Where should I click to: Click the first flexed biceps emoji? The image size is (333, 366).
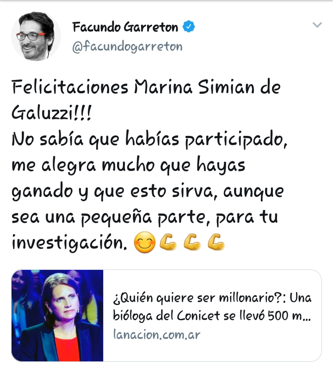168,243
